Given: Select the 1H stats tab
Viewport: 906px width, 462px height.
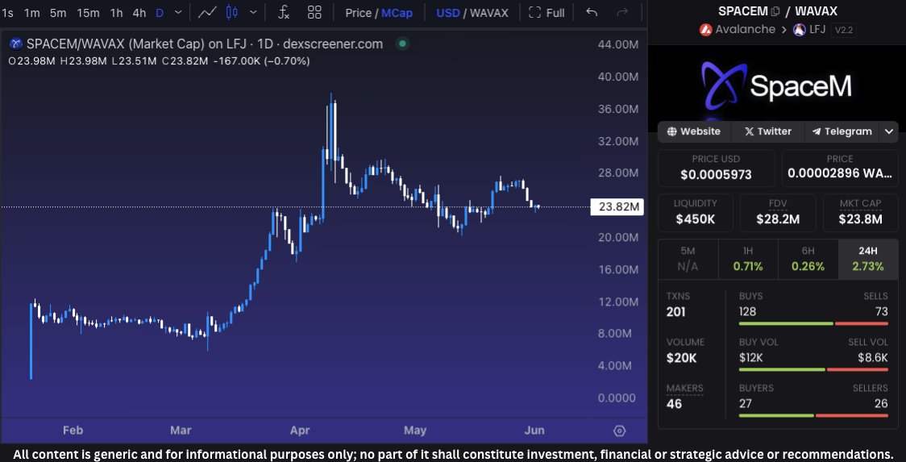Looking at the screenshot, I should point(748,259).
